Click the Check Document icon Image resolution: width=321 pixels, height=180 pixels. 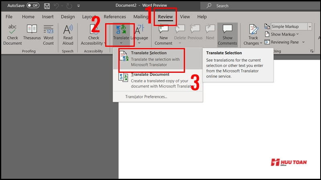pyautogui.click(x=12, y=30)
